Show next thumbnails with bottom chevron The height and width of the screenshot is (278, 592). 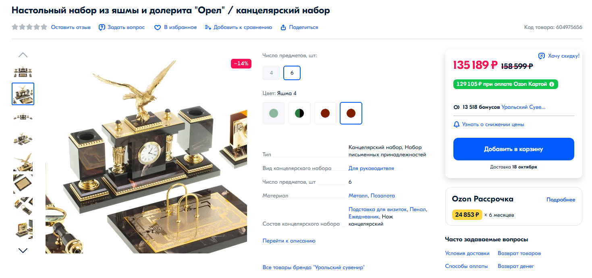point(23,251)
